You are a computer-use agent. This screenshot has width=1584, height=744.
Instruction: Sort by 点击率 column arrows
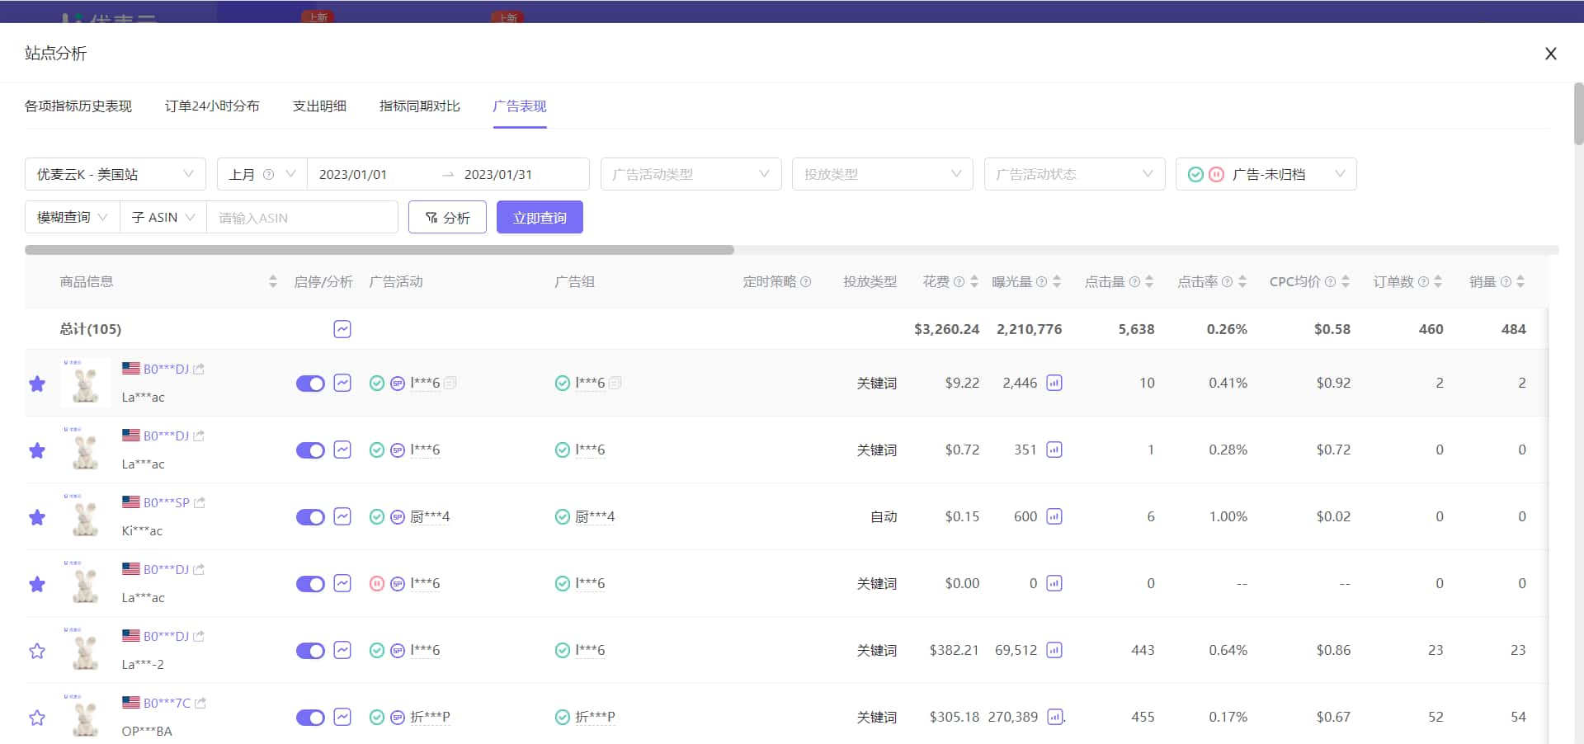click(x=1242, y=281)
